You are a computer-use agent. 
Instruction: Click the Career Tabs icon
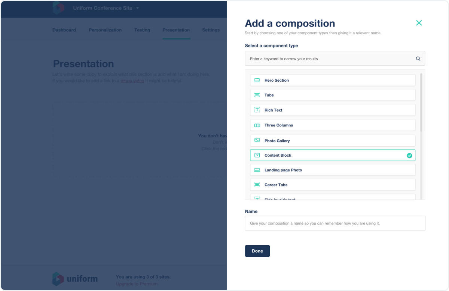coord(257,185)
